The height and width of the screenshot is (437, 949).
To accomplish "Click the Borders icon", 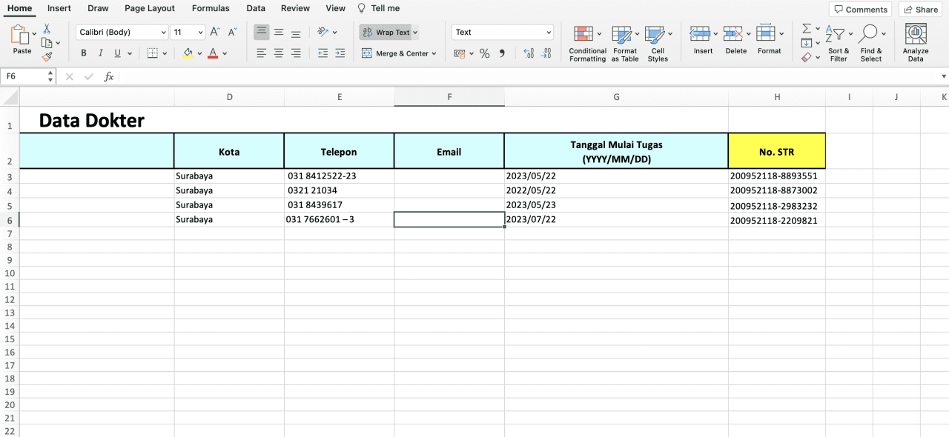I will point(153,53).
